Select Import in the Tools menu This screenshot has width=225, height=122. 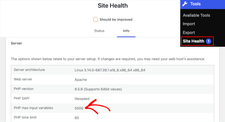coord(189,24)
